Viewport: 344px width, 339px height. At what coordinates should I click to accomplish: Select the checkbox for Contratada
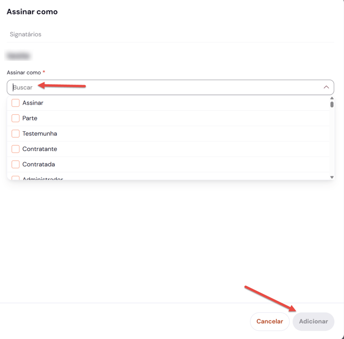[15, 164]
